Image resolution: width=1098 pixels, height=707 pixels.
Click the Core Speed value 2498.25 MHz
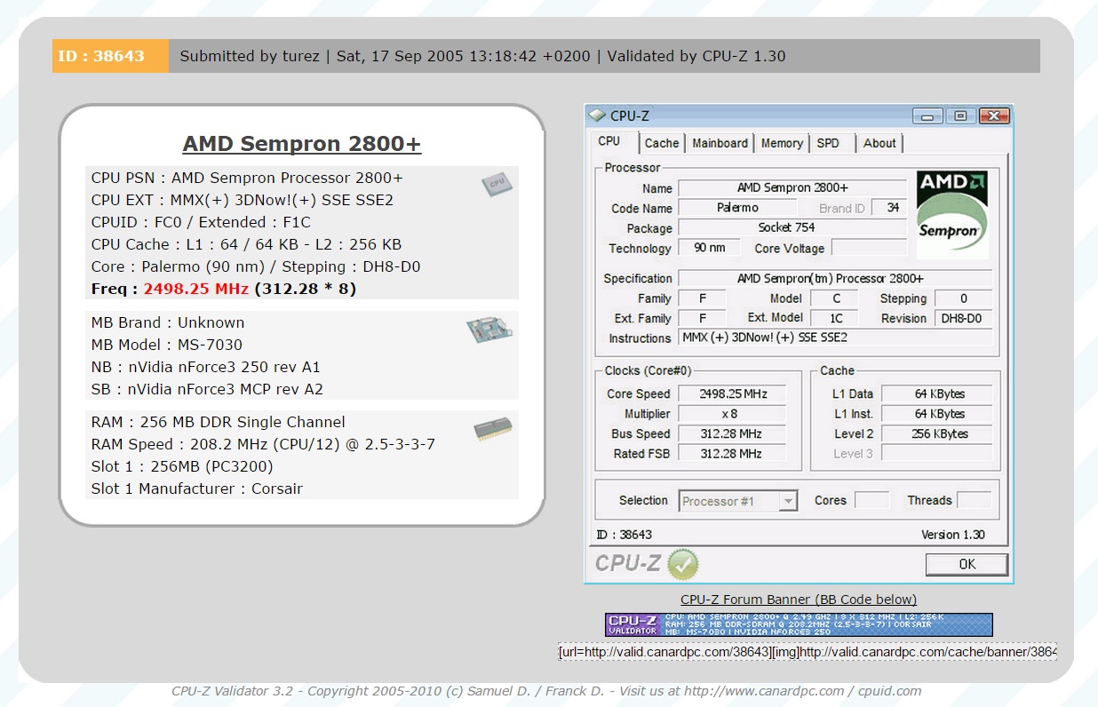[x=732, y=393]
